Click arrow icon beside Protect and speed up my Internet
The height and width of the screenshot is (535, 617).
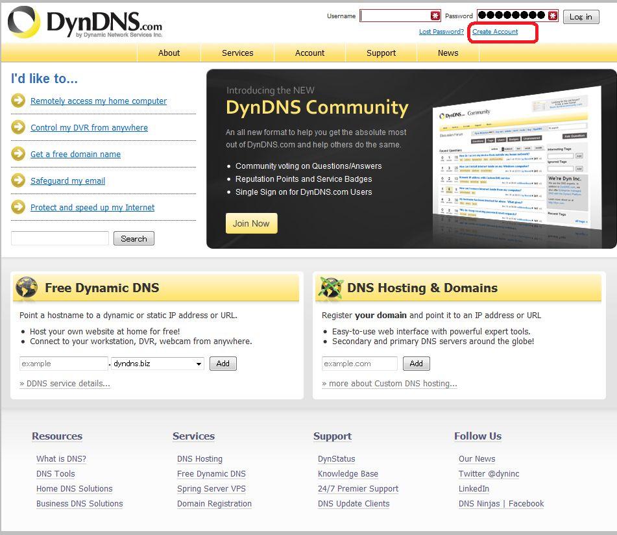click(x=18, y=207)
